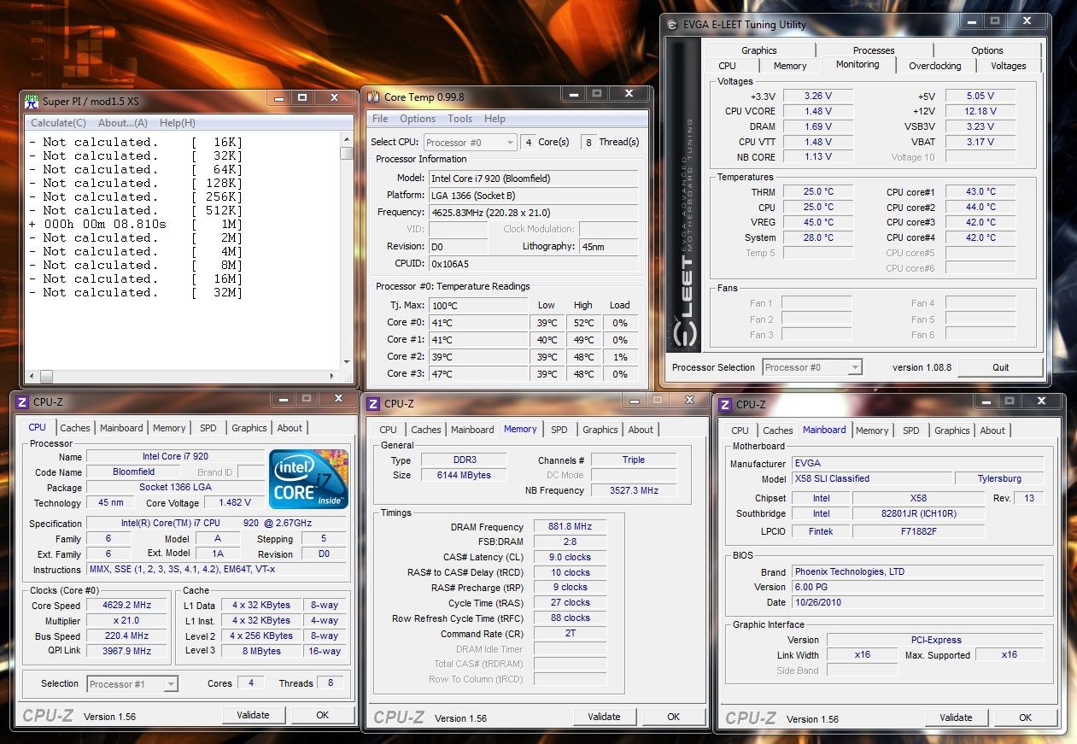Screen dimensions: 1077x744
Task: Click the right arrow of Super PI's horizontal scrollbar
Action: point(334,376)
